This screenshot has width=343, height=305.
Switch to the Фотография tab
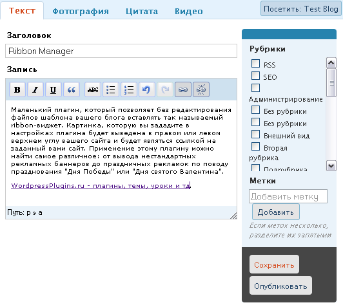pos(81,12)
